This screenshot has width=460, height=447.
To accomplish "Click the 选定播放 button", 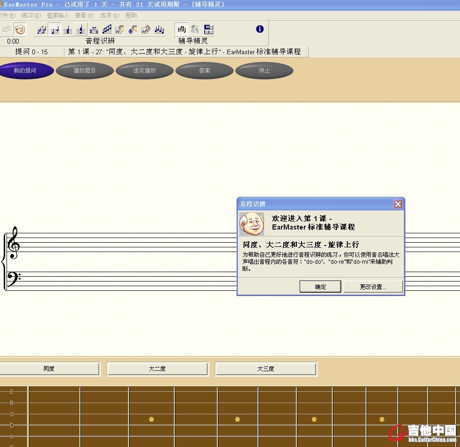I will tap(144, 71).
